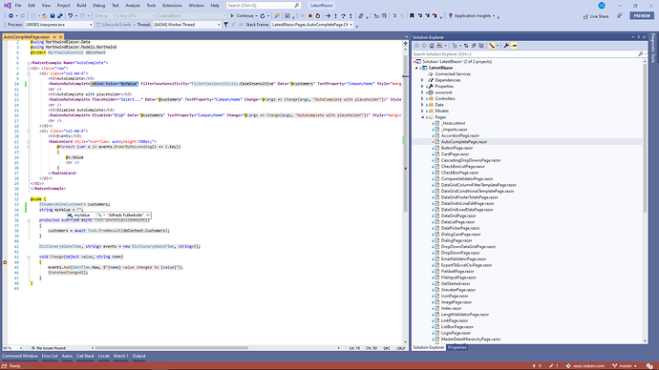Click Sync with Active Document icon

466,46
